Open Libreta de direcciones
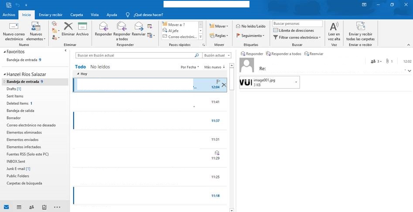 tap(294, 31)
